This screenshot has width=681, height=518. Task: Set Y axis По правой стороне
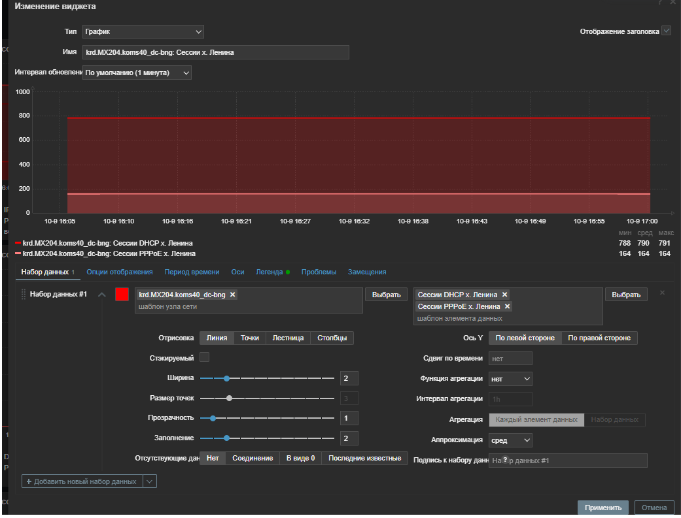[x=599, y=338]
